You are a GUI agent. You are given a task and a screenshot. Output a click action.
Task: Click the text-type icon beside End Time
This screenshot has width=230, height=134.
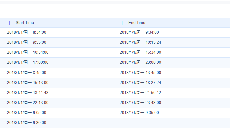(x=122, y=23)
